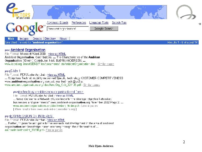Switch to the Images tab

24,39
